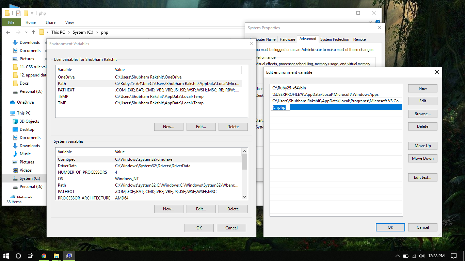Open the Cortana search circle
The height and width of the screenshot is (261, 465).
[x=18, y=256]
